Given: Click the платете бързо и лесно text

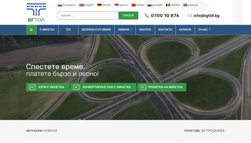Looking at the screenshot, I should click(x=62, y=74).
